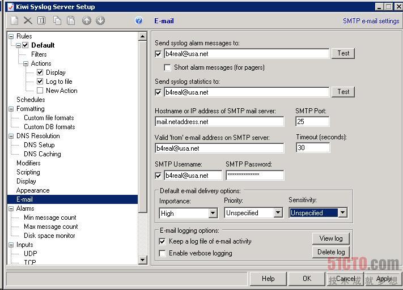Click the View log button
The height and width of the screenshot is (290, 403).
click(x=331, y=238)
